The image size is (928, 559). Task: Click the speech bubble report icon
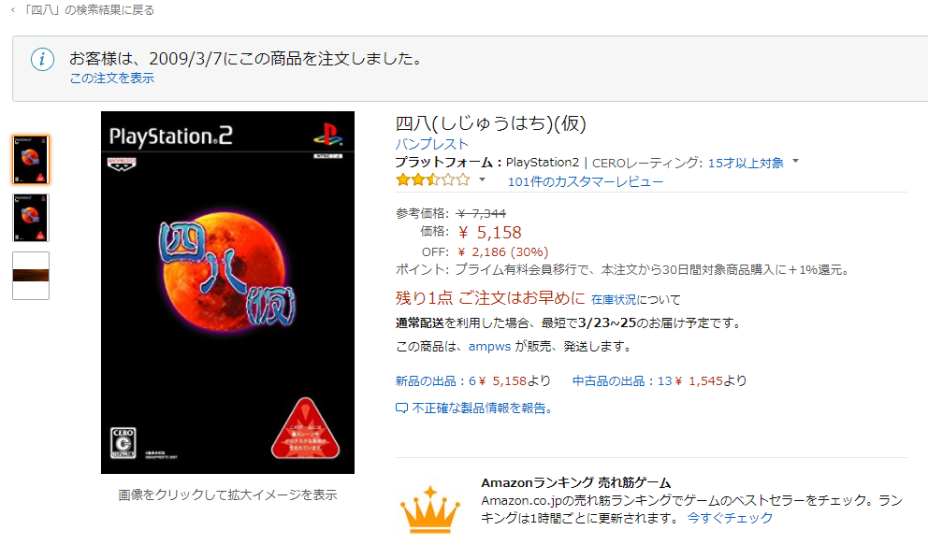(x=401, y=408)
